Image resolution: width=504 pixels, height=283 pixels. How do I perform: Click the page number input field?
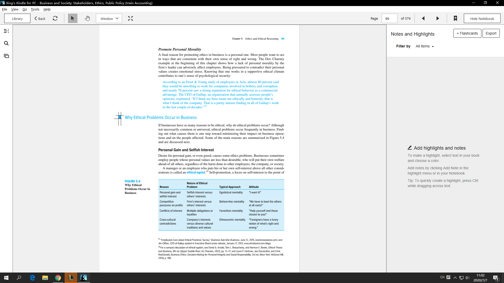click(389, 18)
